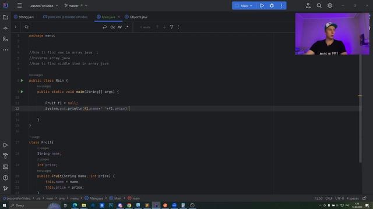Open Search Everywhere magnifier
The width and height of the screenshot is (373, 209).
pos(319,5)
